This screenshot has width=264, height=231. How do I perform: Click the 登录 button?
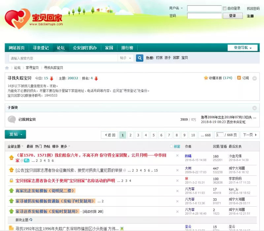pyautogui.click(x=233, y=16)
